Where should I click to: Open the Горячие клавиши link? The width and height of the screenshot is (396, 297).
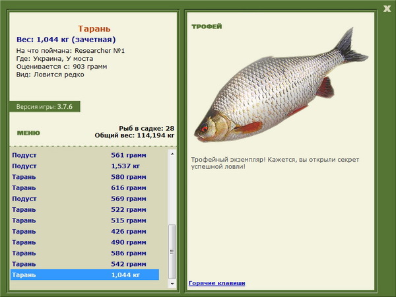[216, 283]
